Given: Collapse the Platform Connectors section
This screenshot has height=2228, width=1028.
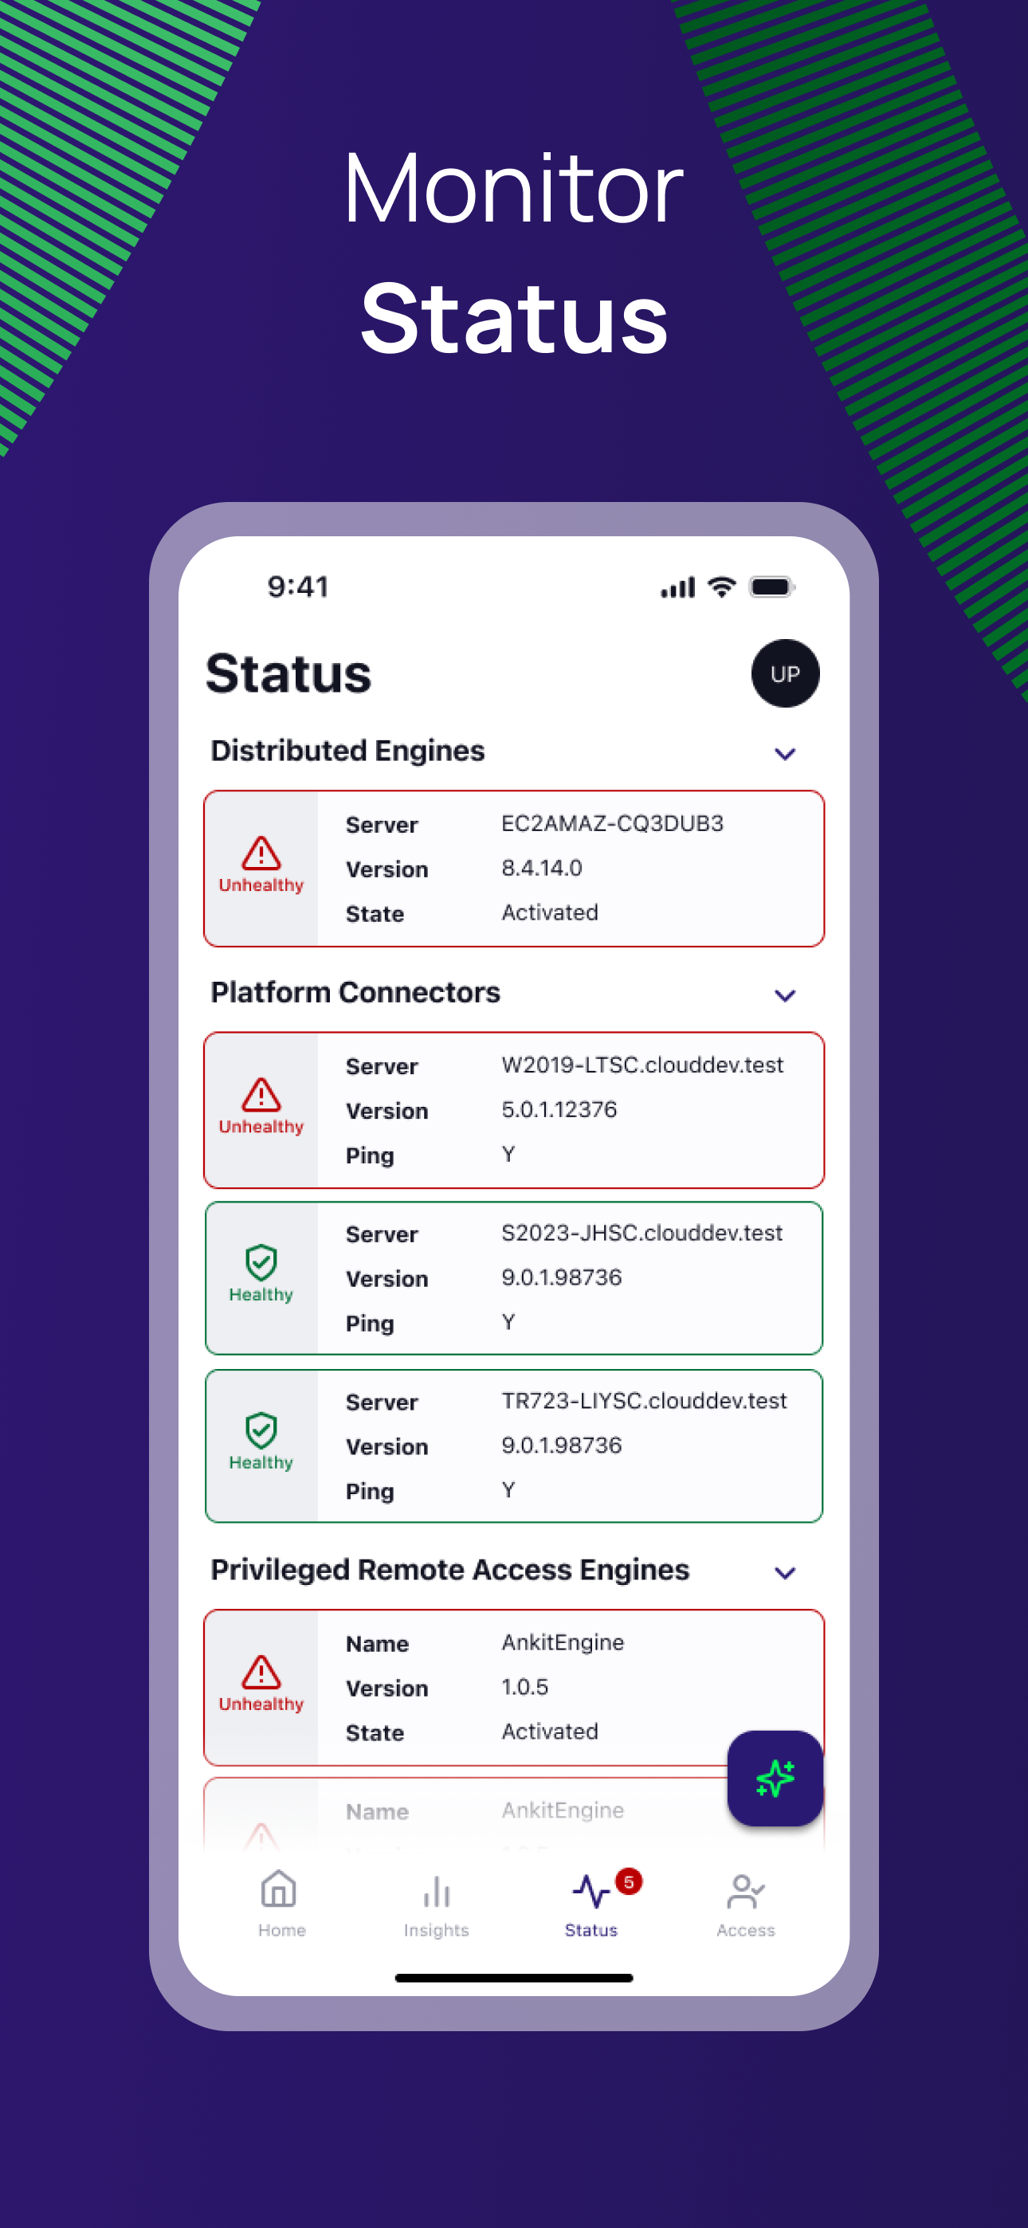Looking at the screenshot, I should click(785, 994).
